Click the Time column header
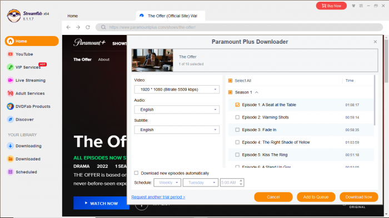The image size is (389, 218). 350,80
